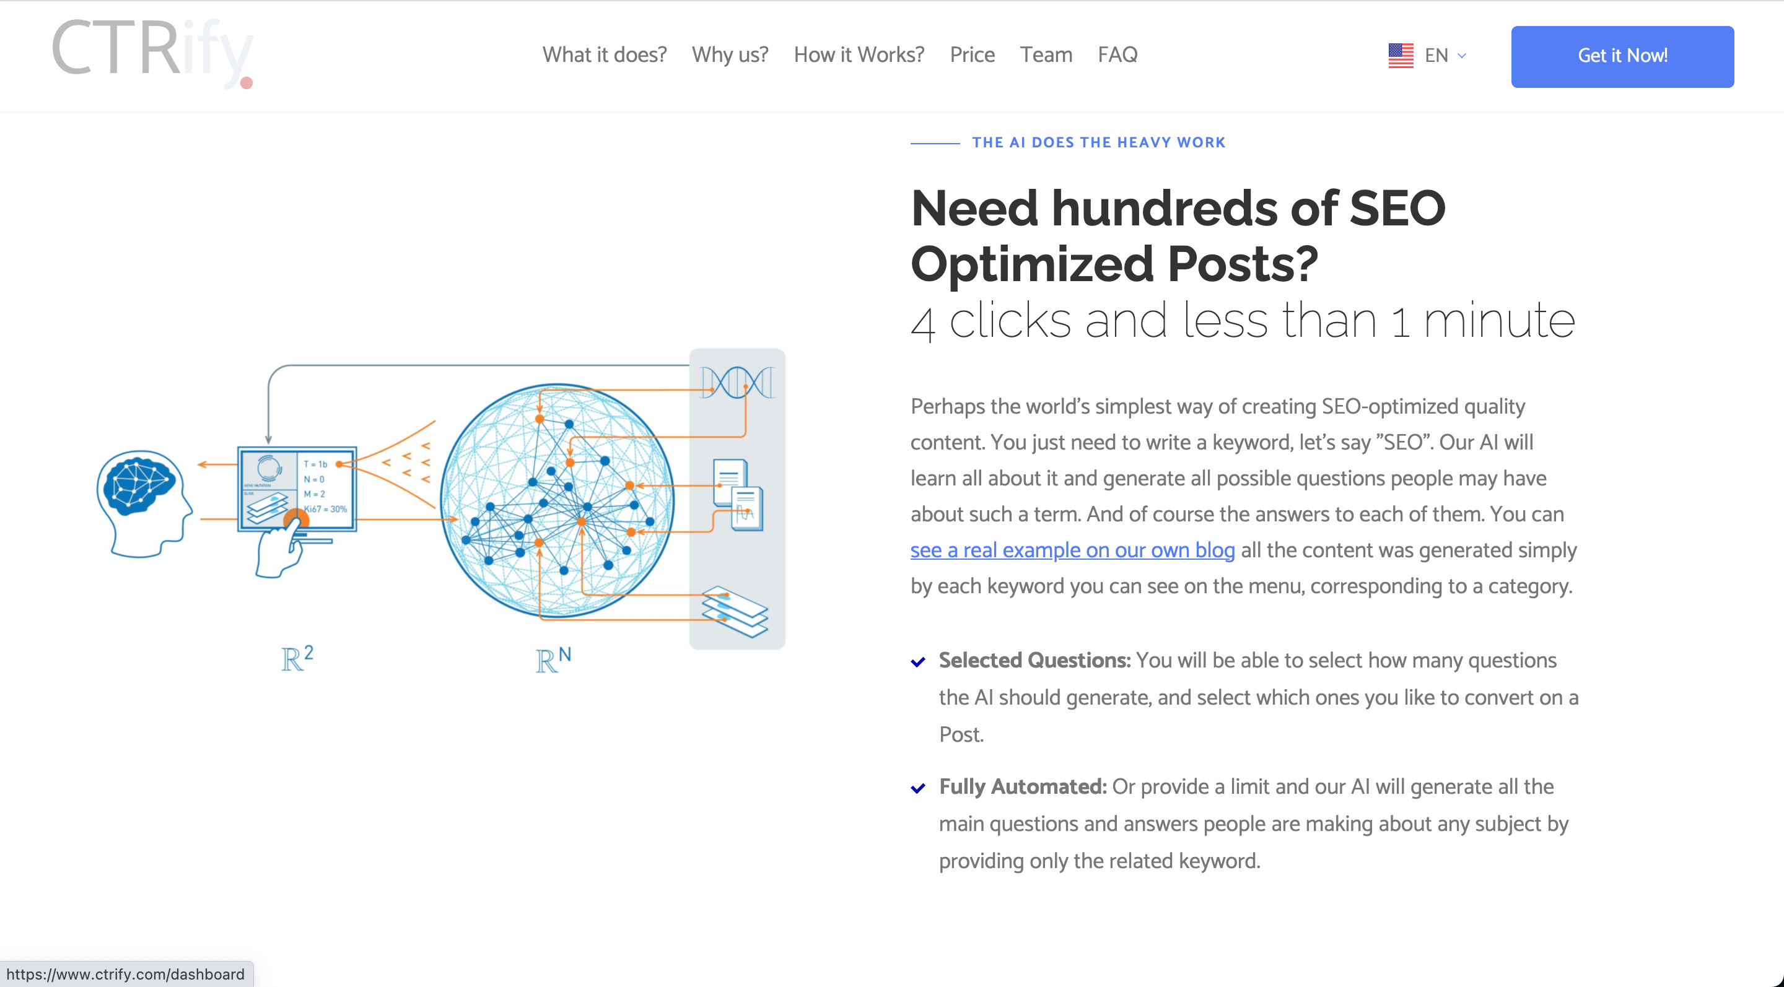Click the CTRify dashboard URL in the status bar
The image size is (1784, 987).
coord(128,973)
